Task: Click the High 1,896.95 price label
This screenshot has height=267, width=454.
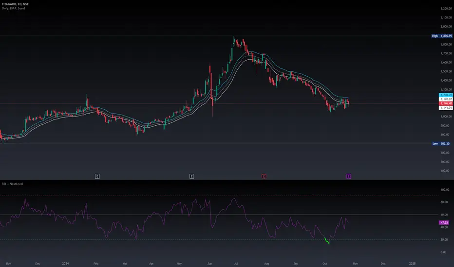Action: pos(441,36)
